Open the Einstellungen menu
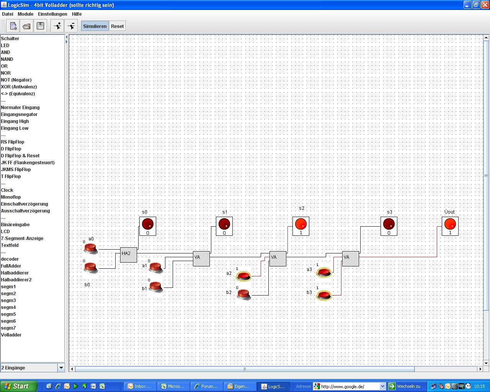The height and width of the screenshot is (392, 490). click(52, 14)
